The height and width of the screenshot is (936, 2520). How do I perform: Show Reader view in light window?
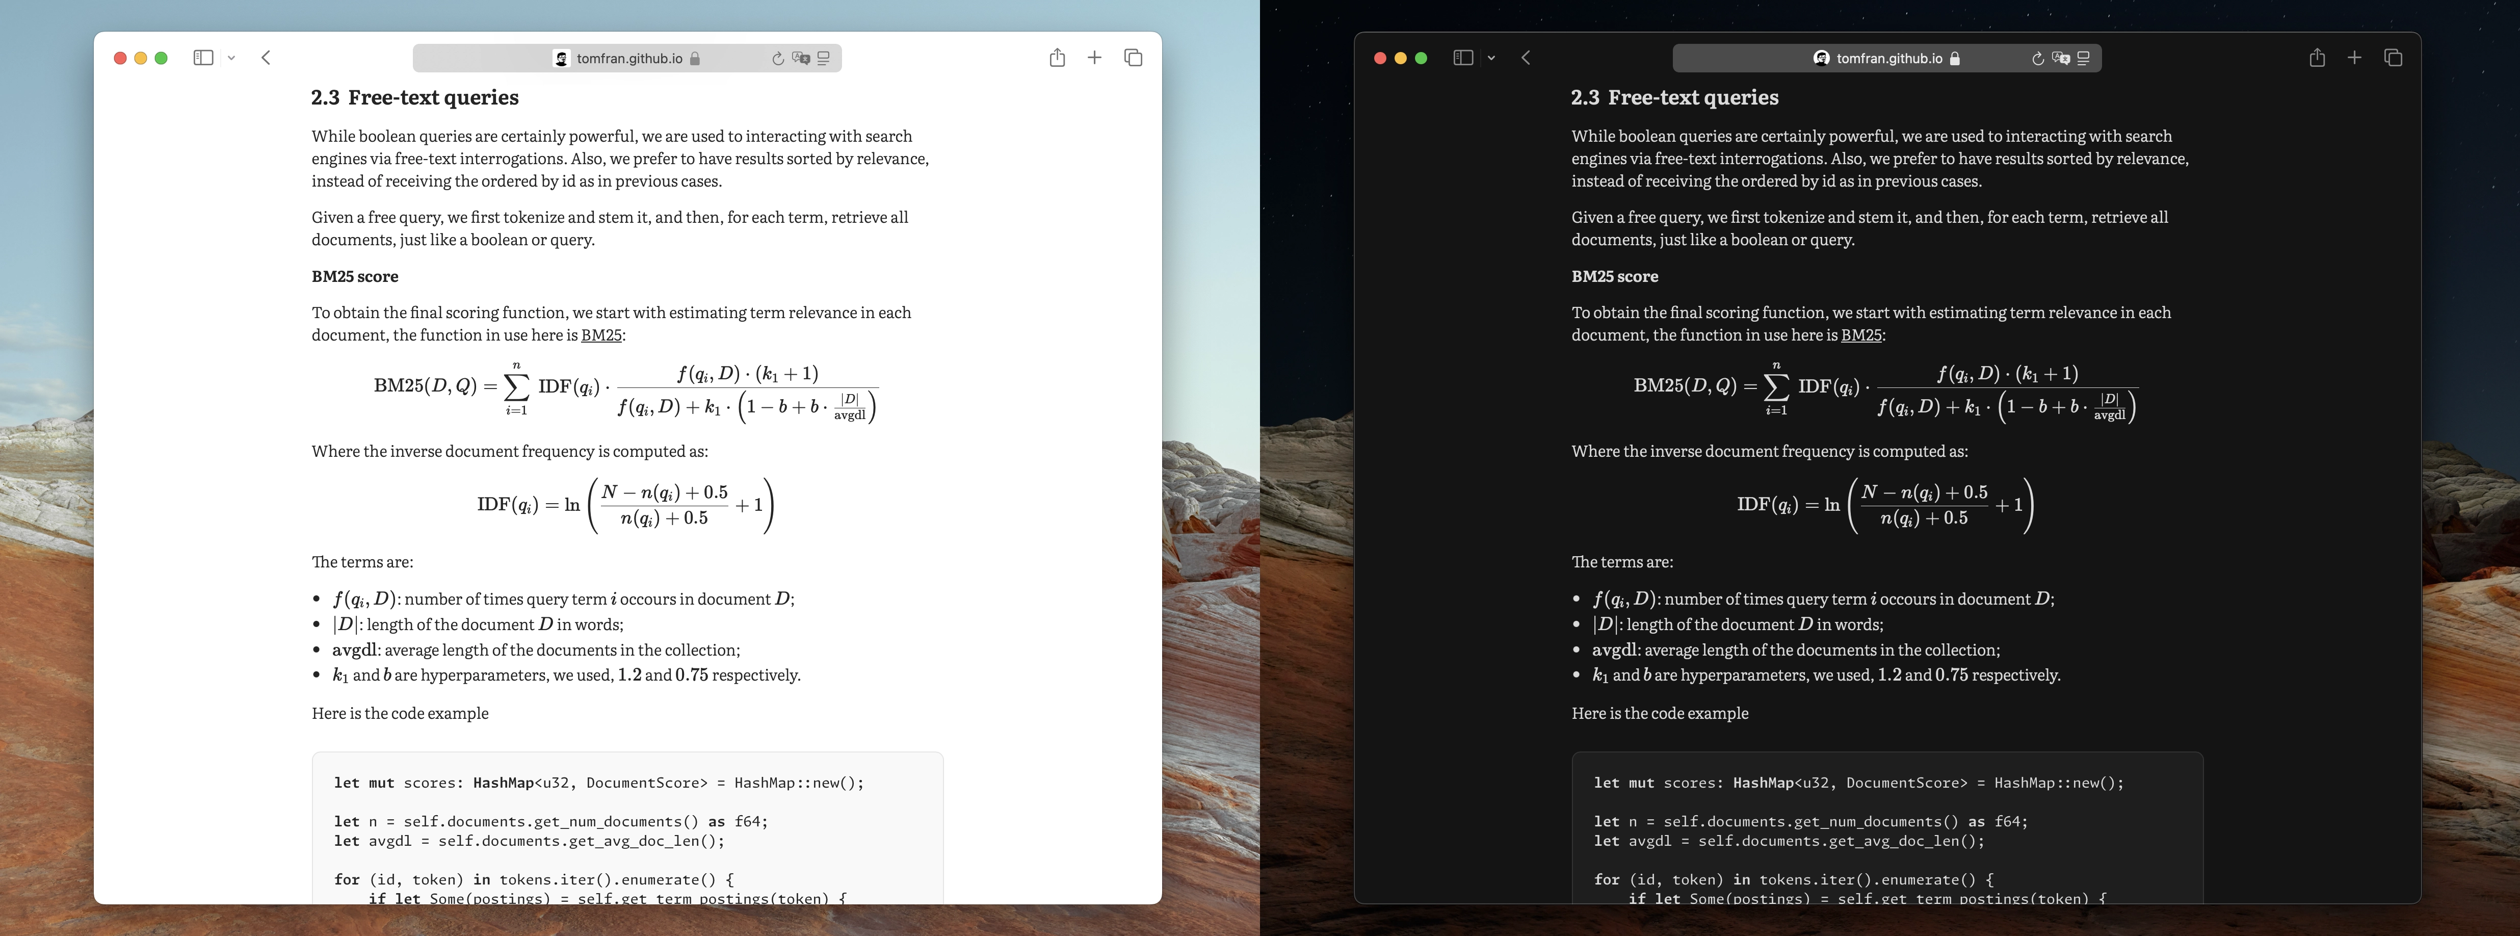click(824, 59)
